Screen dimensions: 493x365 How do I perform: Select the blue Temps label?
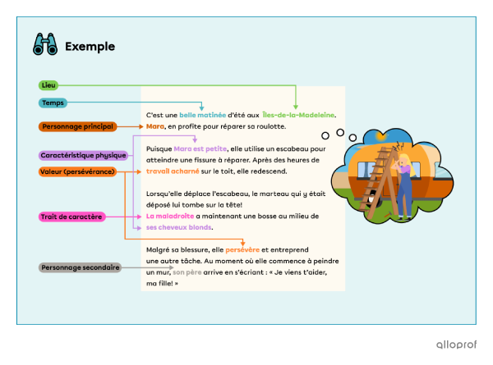53,103
